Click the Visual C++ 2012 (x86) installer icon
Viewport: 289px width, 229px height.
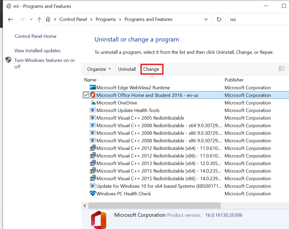click(93, 155)
